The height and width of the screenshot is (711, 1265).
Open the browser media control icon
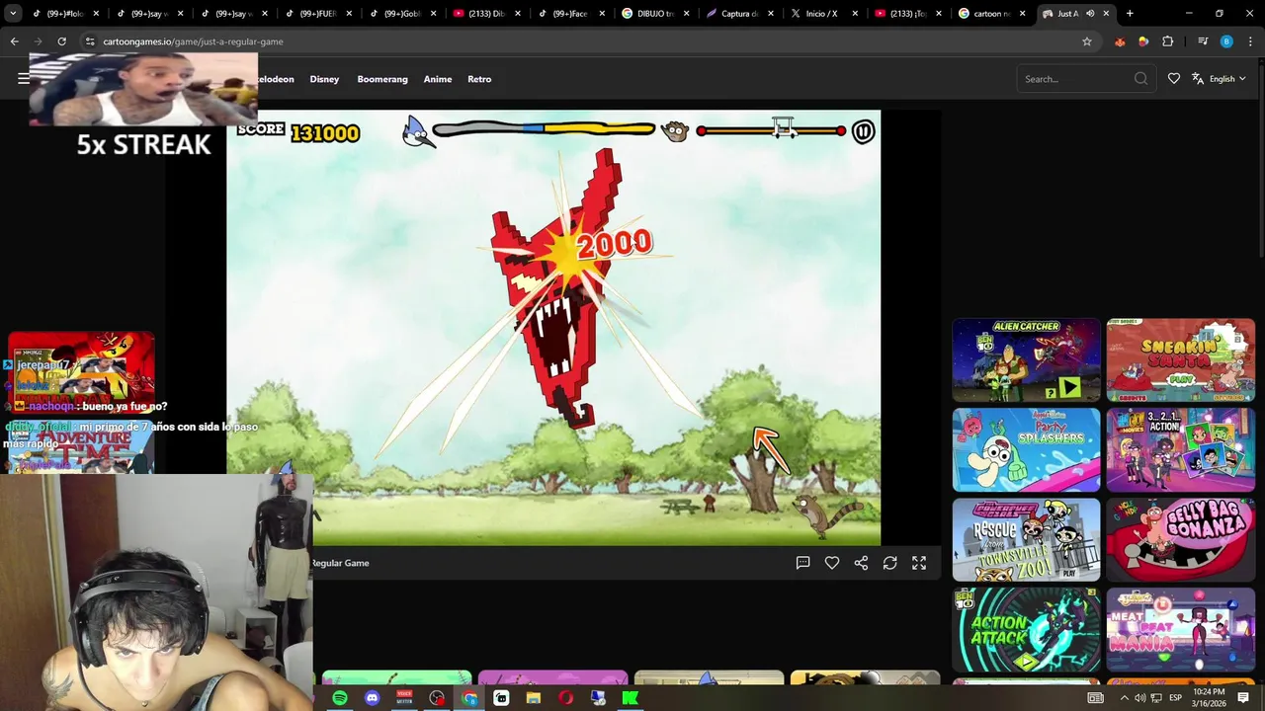tap(1203, 41)
